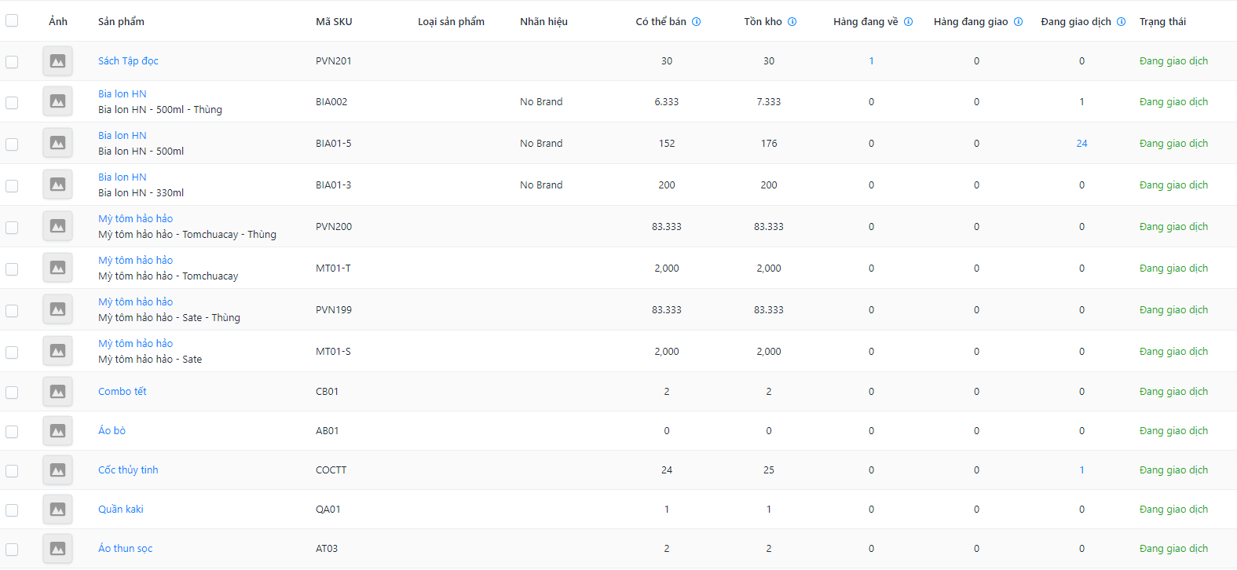
Task: Open the Combo tết product link
Action: [122, 392]
